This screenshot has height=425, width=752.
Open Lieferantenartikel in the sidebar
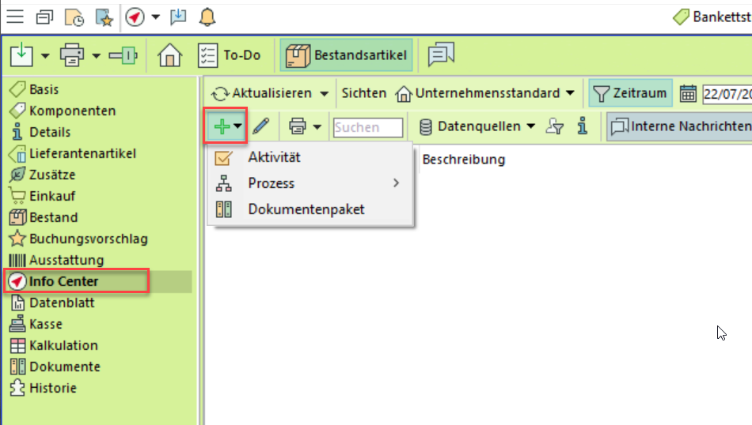[82, 153]
